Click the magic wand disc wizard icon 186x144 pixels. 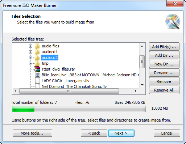click(x=173, y=21)
